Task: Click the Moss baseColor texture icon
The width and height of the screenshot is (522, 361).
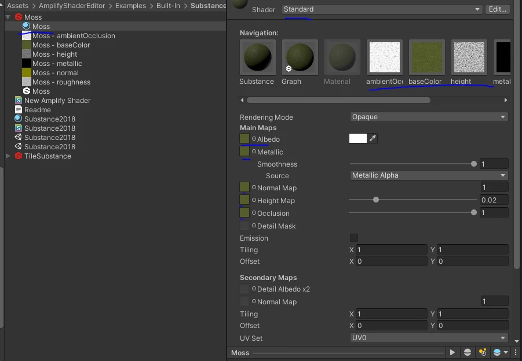Action: coord(27,45)
